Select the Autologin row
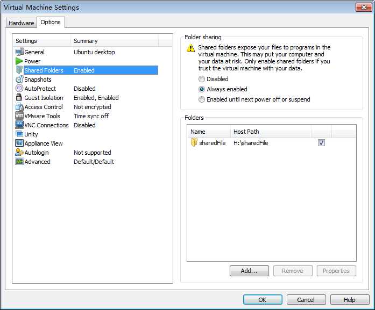The width and height of the screenshot is (375, 310). click(x=86, y=153)
